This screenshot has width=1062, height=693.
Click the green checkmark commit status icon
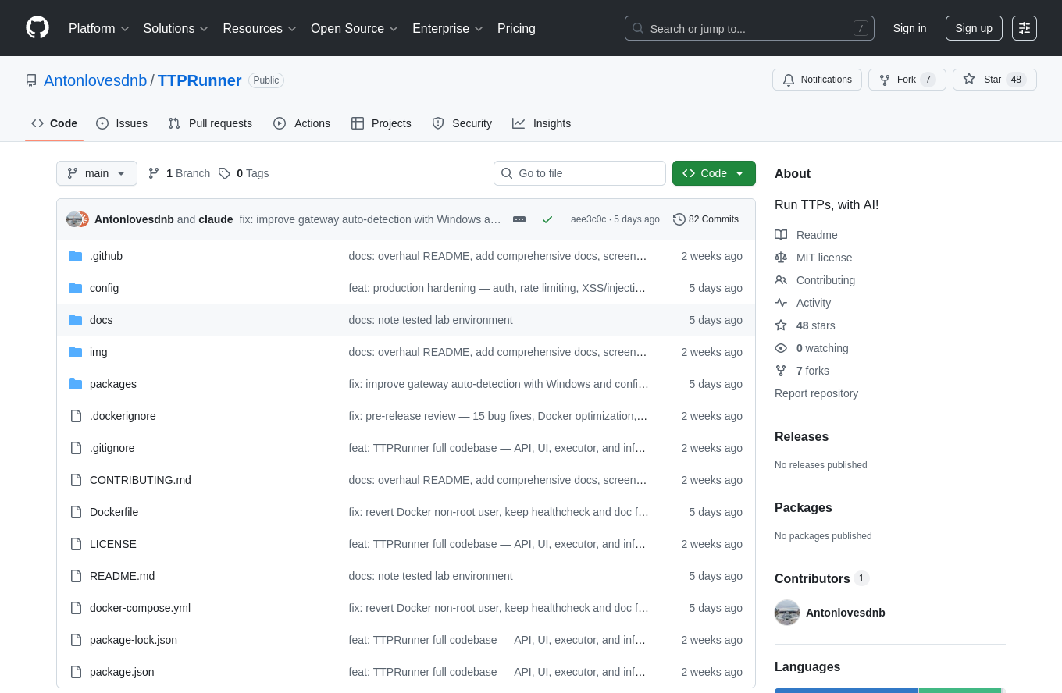coord(547,219)
